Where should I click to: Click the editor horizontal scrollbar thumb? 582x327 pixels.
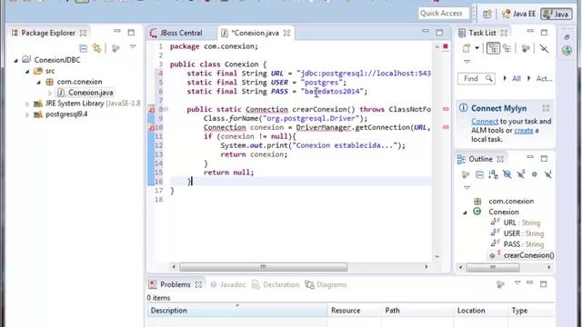click(264, 266)
